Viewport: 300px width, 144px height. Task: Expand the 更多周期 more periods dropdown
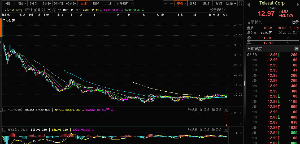coord(124,3)
